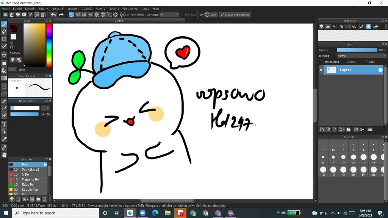Open Blending mode dropdown
Image resolution: width=388 pixels, height=218 pixels.
pos(361,56)
